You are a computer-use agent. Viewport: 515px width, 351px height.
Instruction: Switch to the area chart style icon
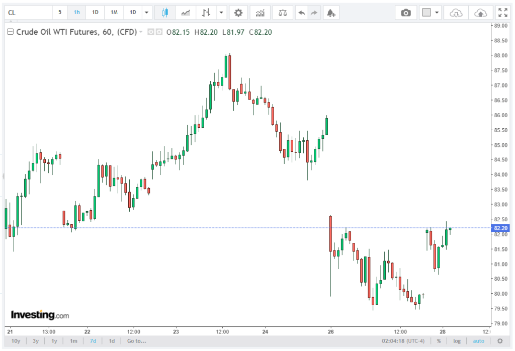(186, 13)
